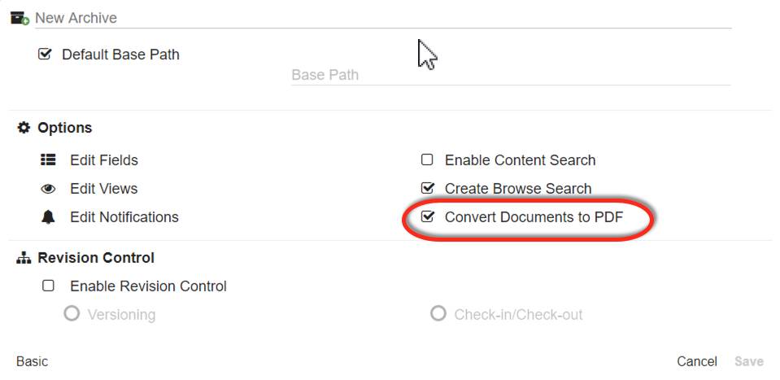Switch to Basic view
The image size is (780, 380).
click(33, 361)
